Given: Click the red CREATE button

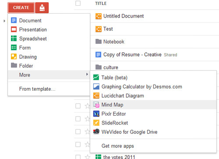Looking at the screenshot, I should pyautogui.click(x=21, y=7).
